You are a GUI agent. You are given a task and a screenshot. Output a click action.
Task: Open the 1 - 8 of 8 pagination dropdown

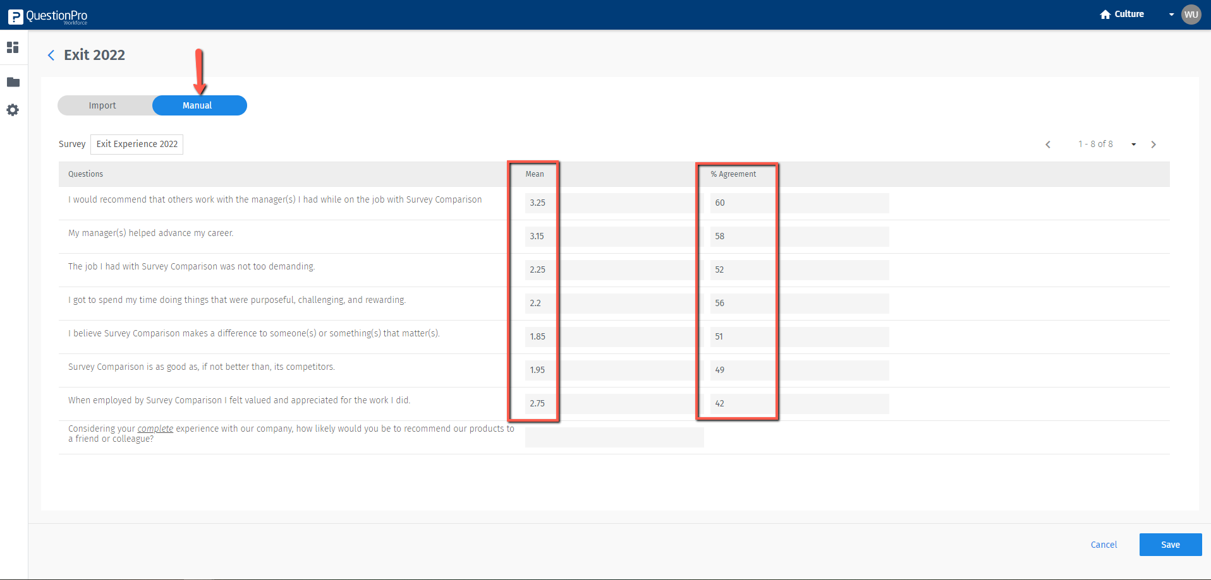1135,144
